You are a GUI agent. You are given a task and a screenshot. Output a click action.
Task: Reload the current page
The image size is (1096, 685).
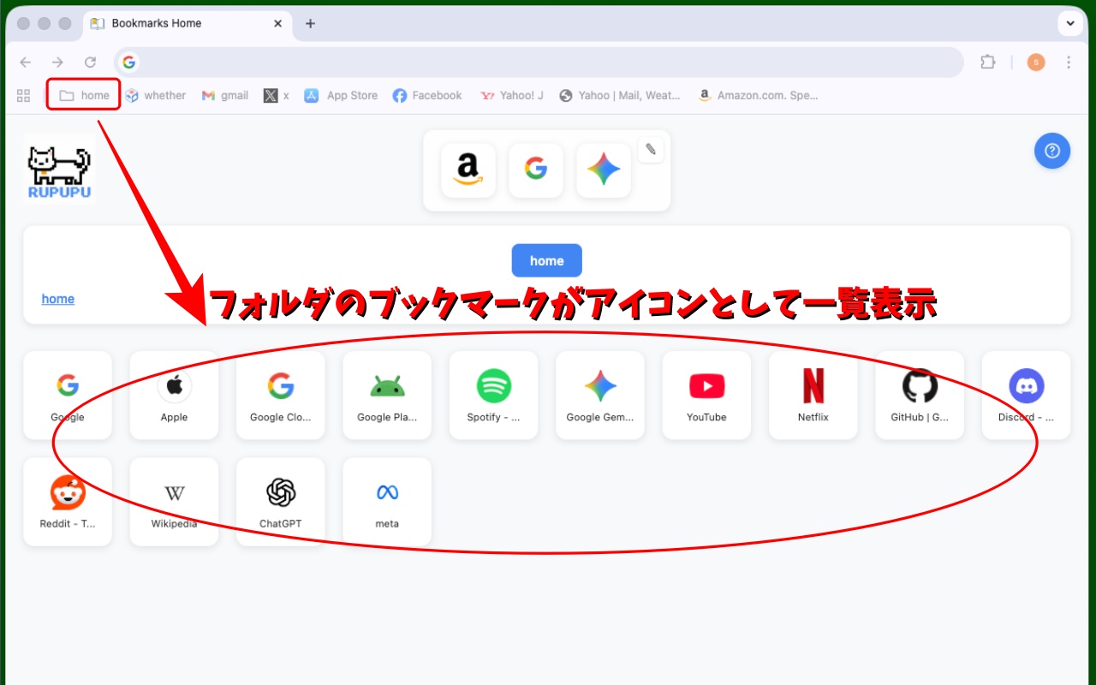click(x=90, y=62)
